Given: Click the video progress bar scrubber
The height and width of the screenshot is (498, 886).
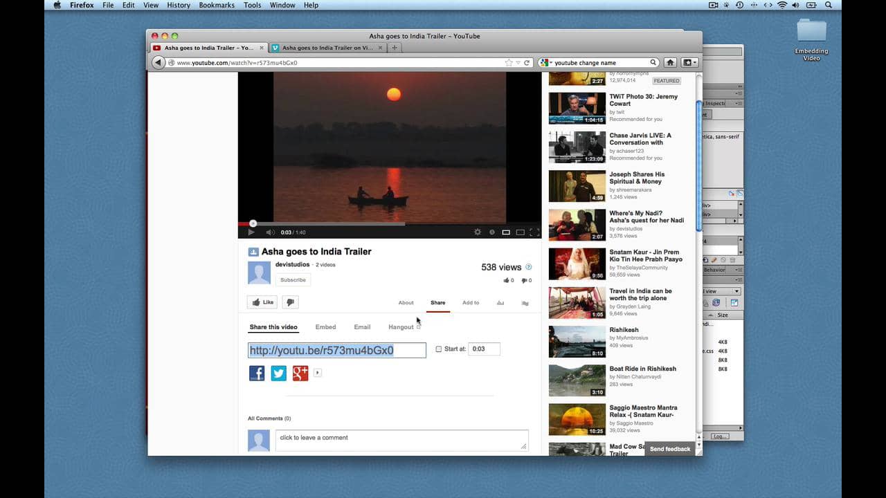Looking at the screenshot, I should click(253, 223).
